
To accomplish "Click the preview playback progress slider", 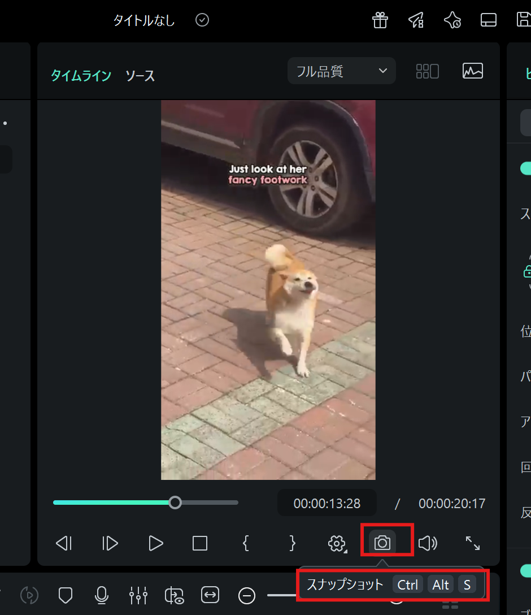I will tap(145, 503).
